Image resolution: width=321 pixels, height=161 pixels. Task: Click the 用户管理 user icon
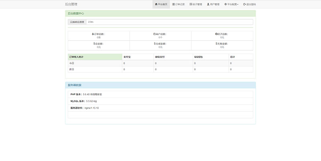(208, 4)
